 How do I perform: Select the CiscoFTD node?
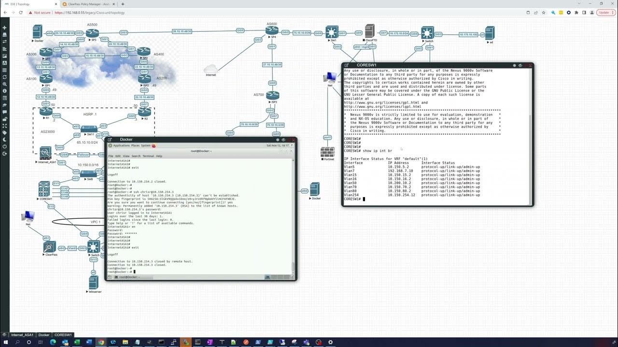pos(370,31)
